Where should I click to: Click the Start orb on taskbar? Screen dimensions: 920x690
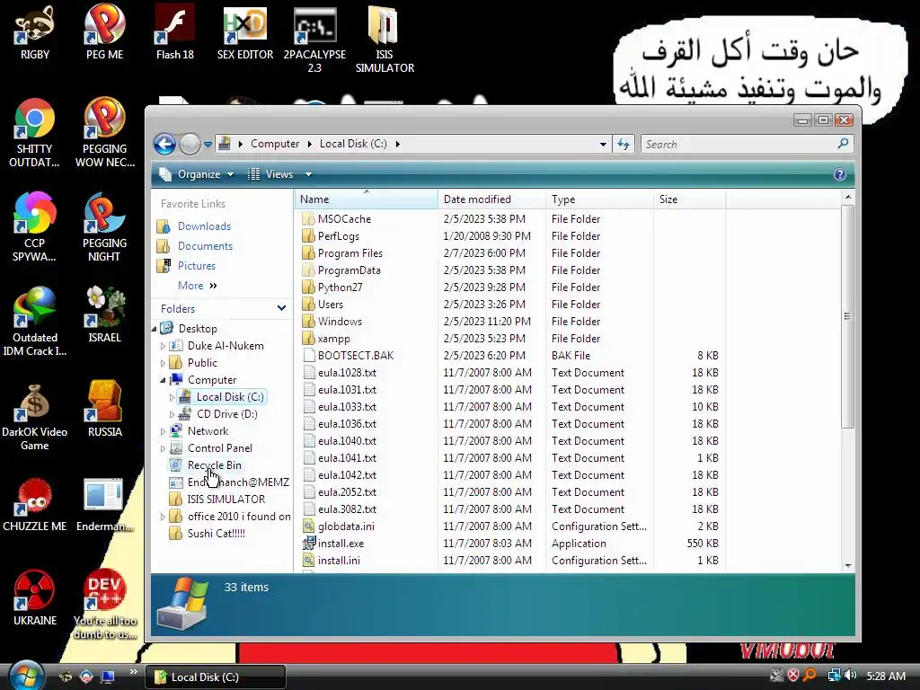26,676
